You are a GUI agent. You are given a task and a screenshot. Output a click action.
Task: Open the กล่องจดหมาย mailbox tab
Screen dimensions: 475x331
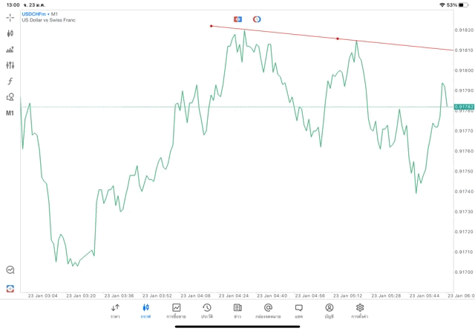(x=268, y=310)
